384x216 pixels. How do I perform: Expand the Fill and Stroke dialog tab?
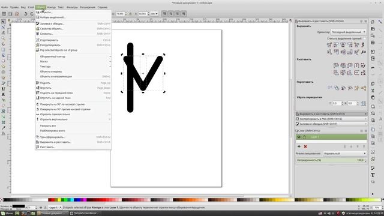331,124
